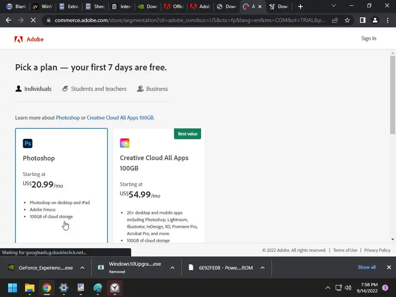396x297 pixels.
Task: Switch to the Sheet browser tab
Action: coord(95,7)
